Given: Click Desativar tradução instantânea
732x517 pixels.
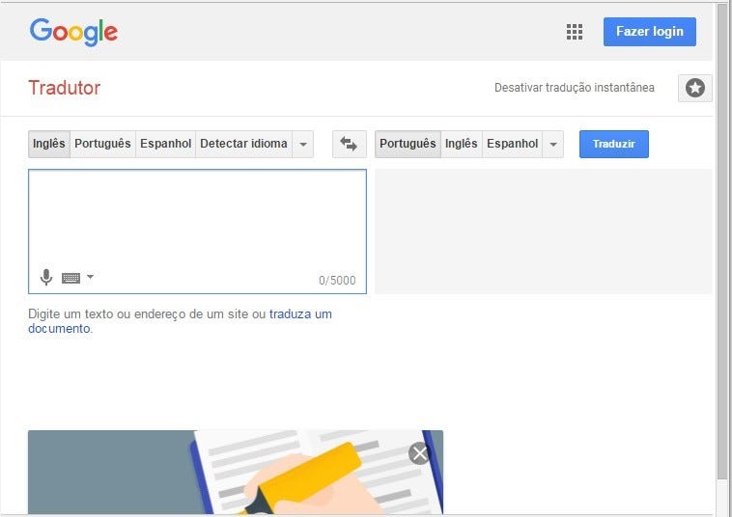Looking at the screenshot, I should click(x=575, y=88).
